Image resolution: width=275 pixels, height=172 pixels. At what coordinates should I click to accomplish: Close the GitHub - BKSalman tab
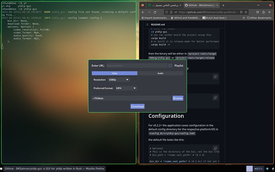point(217,5)
